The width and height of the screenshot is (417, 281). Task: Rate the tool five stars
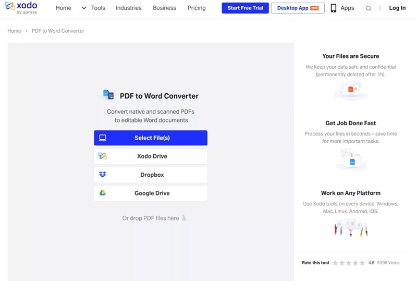click(x=362, y=263)
